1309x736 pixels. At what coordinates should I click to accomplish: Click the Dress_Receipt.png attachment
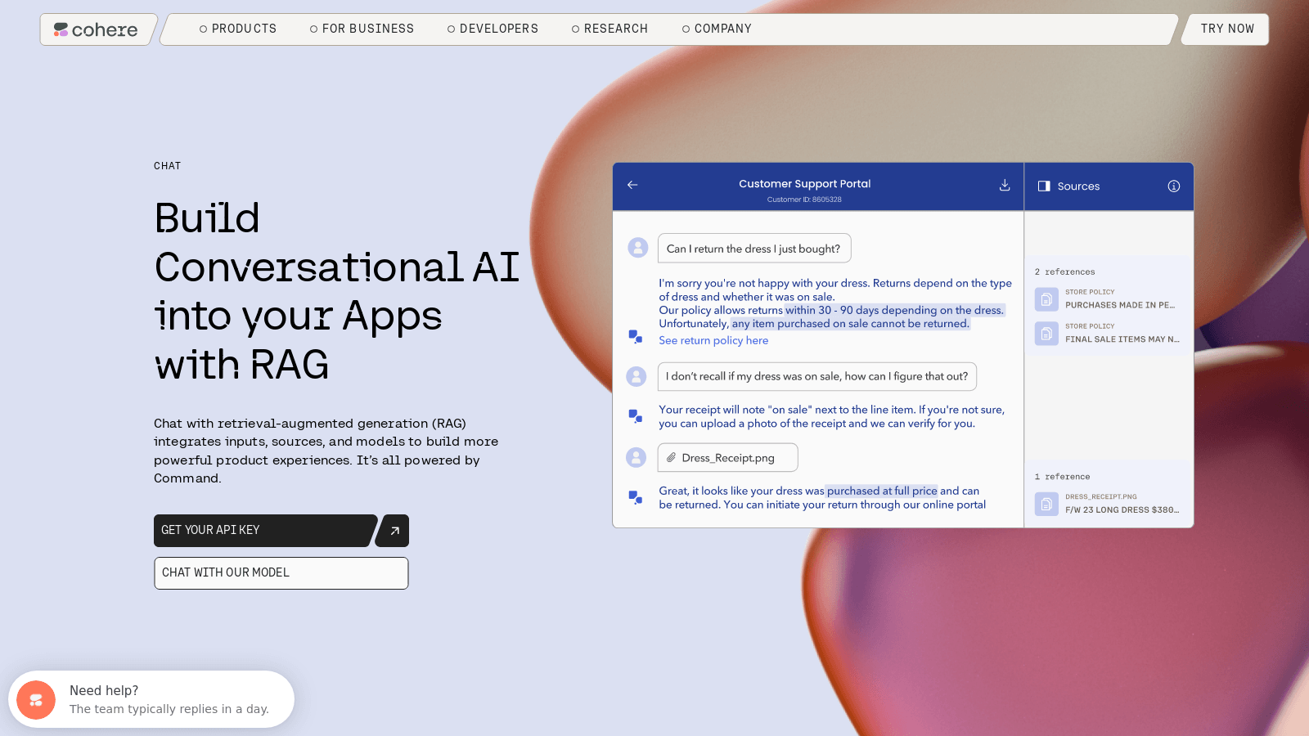point(727,458)
